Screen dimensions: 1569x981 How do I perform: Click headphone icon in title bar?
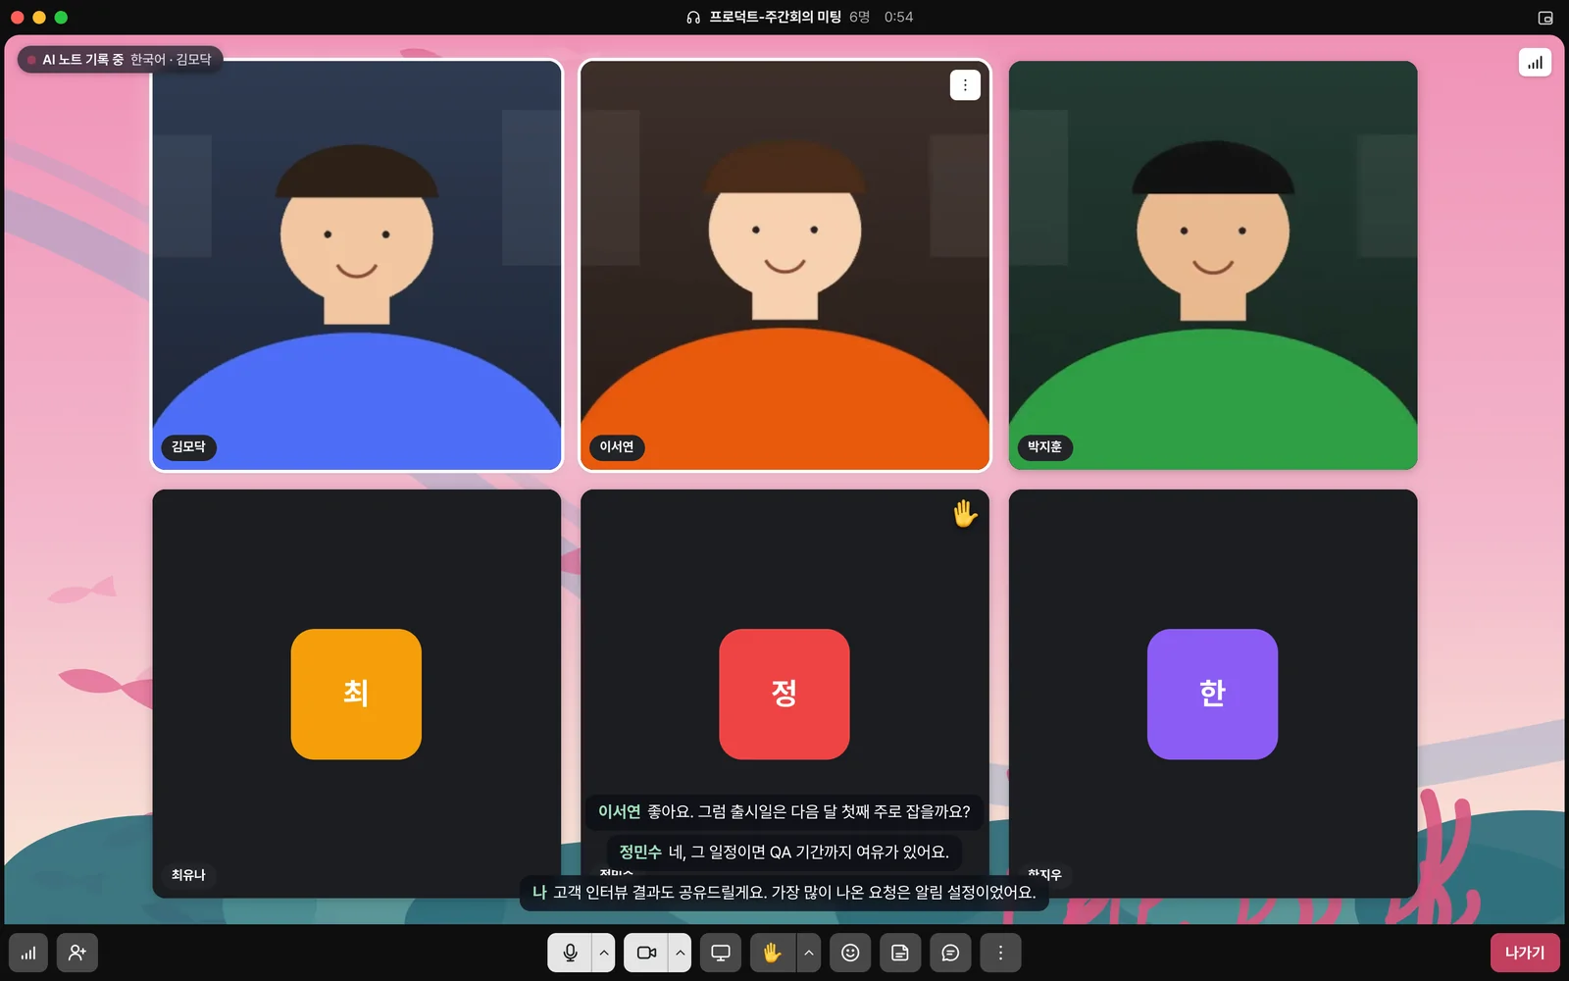coord(693,18)
